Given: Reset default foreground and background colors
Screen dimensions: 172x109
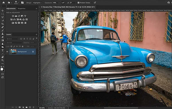Looking at the screenshot, I should 1,67.
